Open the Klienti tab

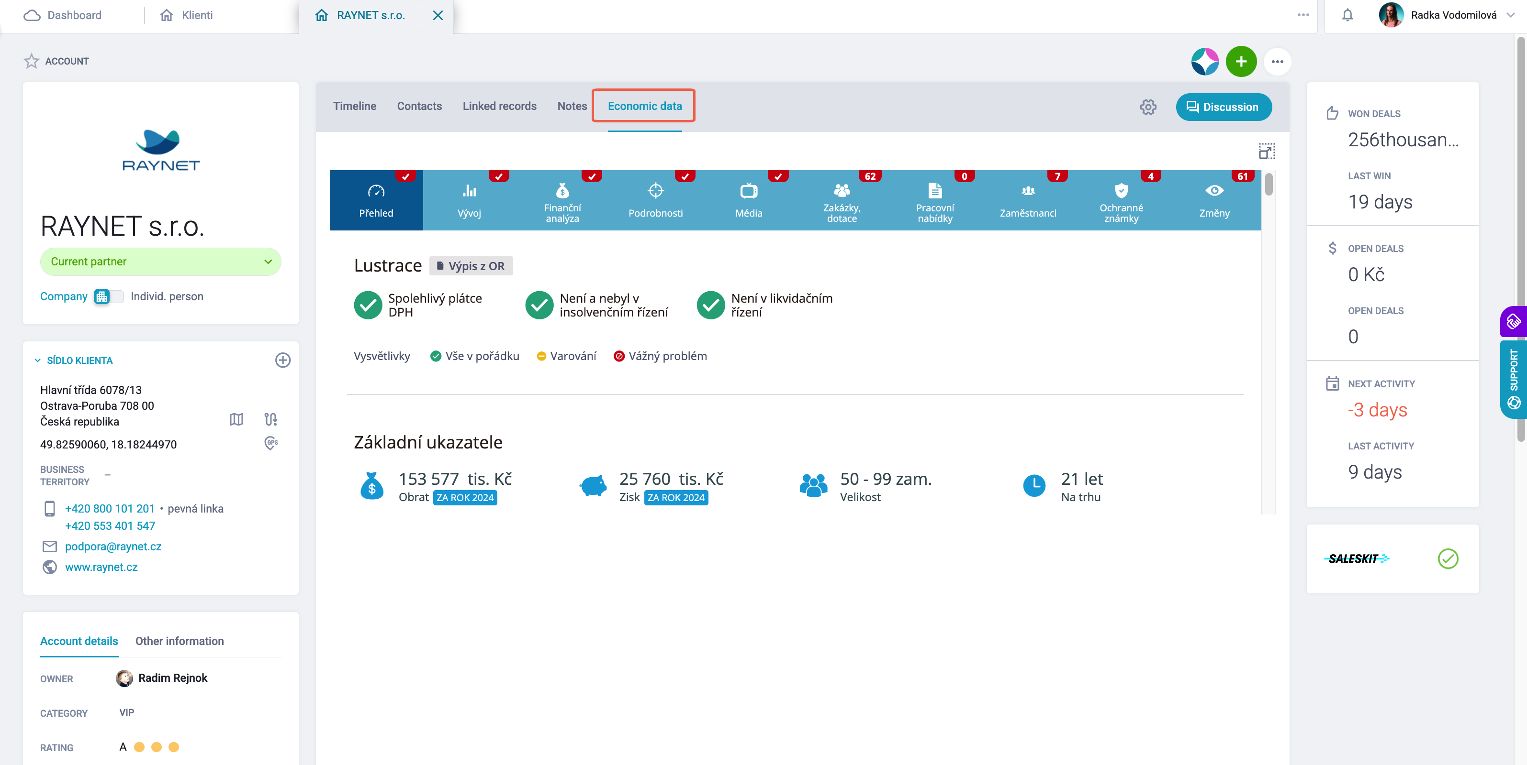point(186,15)
